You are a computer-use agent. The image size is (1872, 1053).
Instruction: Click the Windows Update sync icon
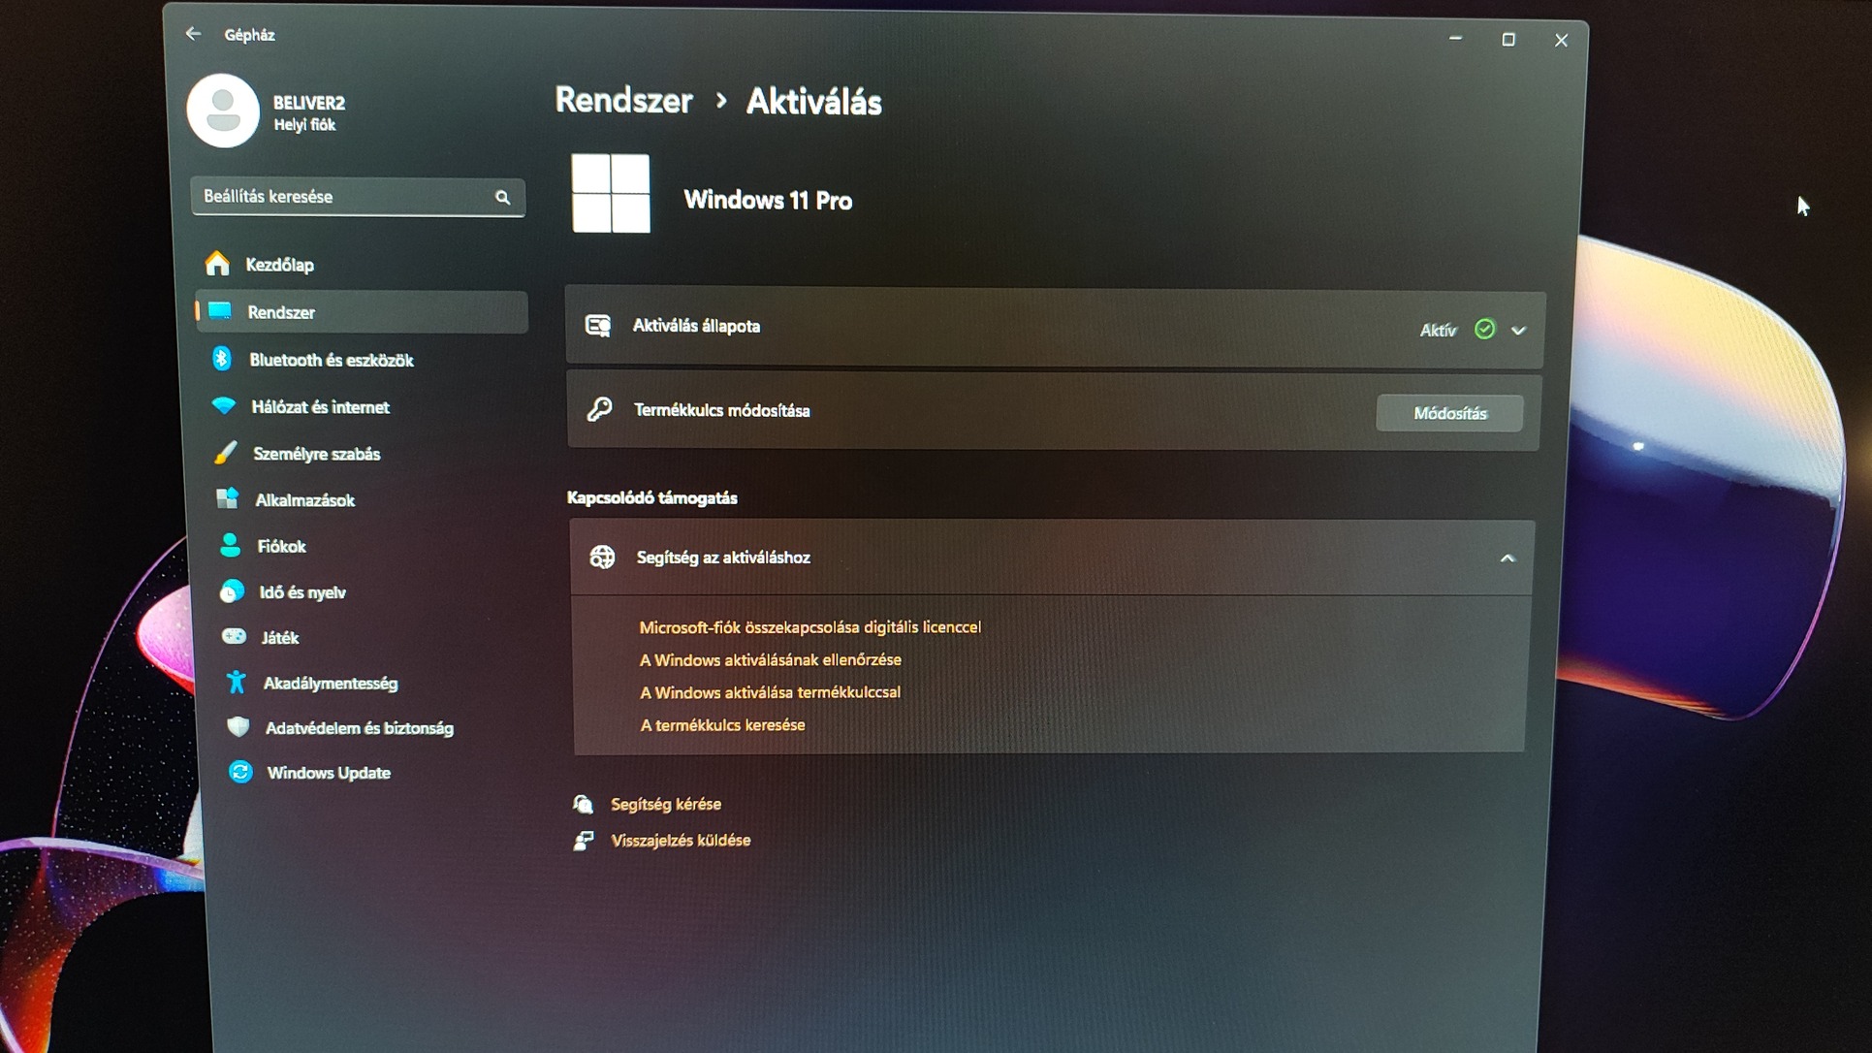[240, 773]
